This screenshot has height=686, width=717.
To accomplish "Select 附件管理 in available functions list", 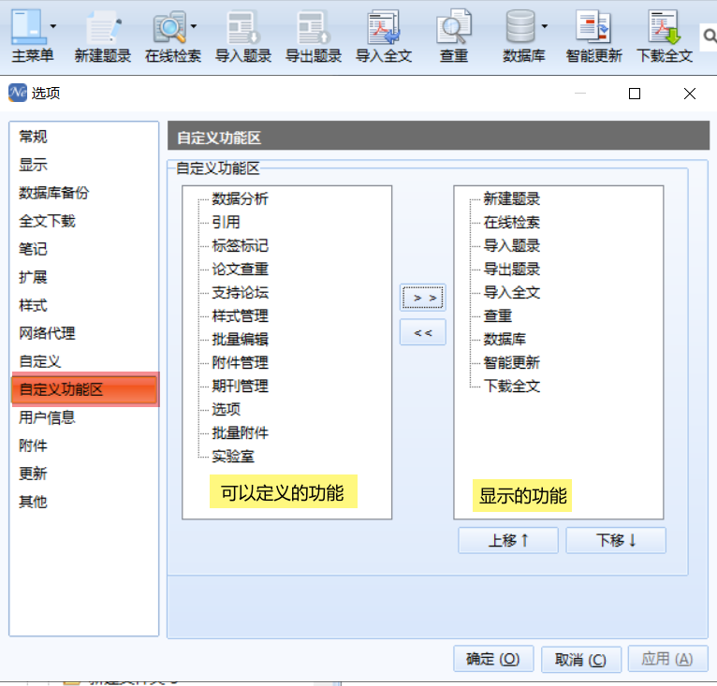I will (240, 363).
